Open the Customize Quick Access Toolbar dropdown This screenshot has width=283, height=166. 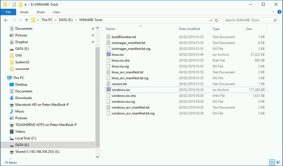coord(25,5)
